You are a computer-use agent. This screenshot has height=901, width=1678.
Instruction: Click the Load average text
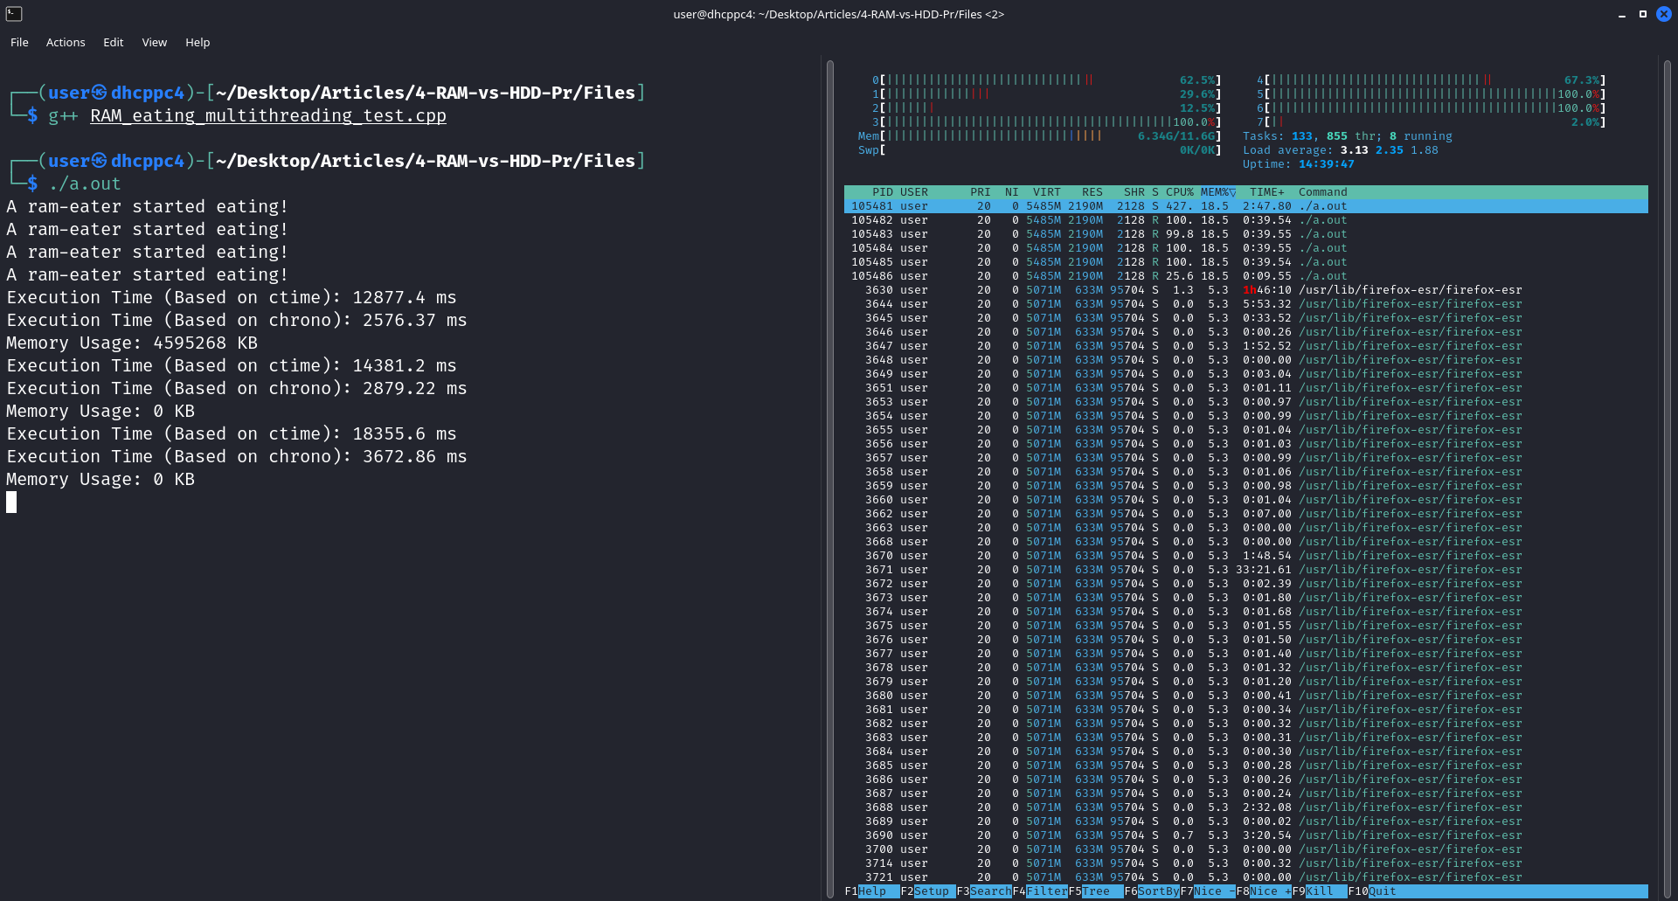(x=1340, y=150)
